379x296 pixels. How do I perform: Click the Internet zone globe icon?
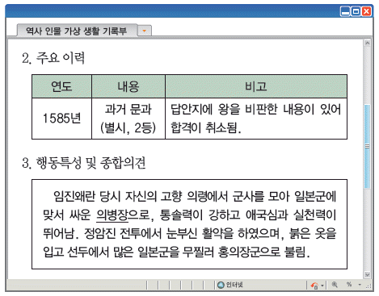tap(221, 285)
